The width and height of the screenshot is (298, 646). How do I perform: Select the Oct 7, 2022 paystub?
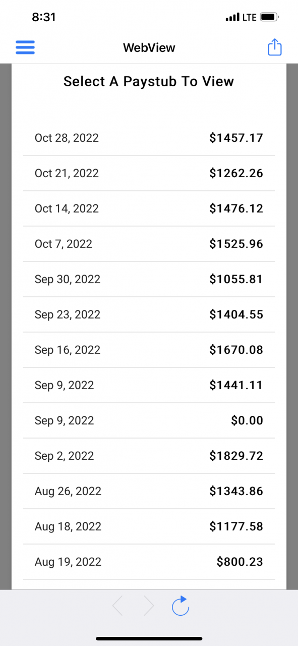click(149, 244)
